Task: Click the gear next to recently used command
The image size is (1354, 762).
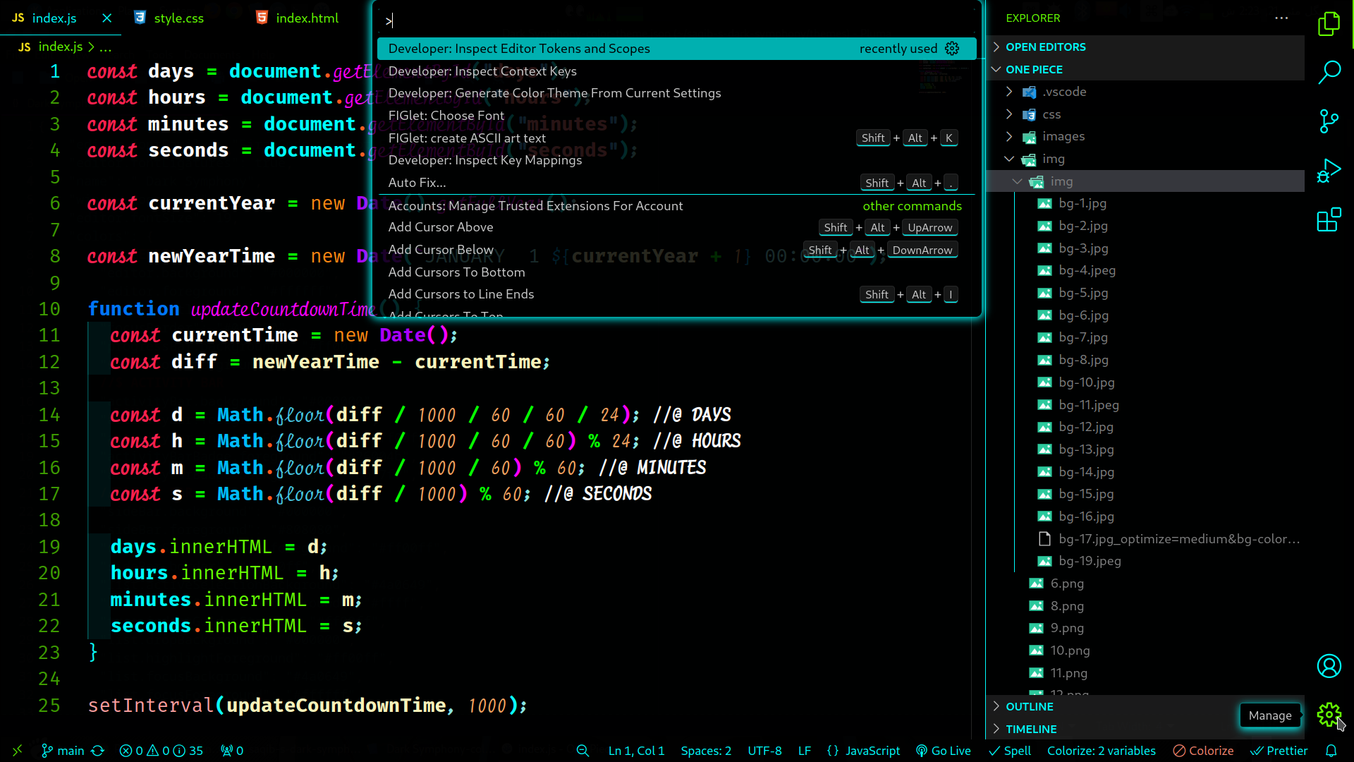Action: 952,49
